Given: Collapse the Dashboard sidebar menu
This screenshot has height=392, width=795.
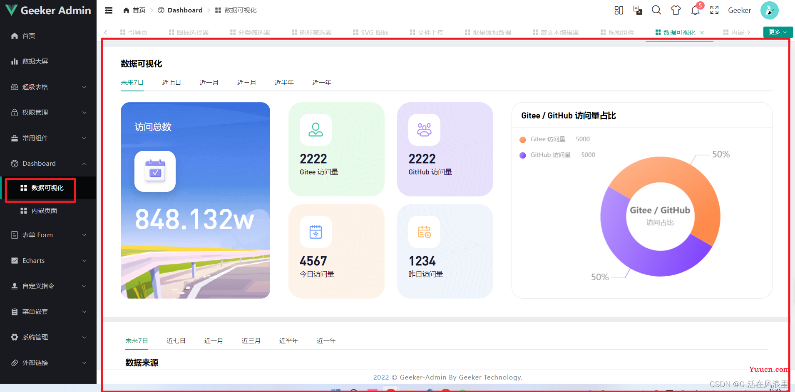Looking at the screenshot, I should click(x=48, y=164).
